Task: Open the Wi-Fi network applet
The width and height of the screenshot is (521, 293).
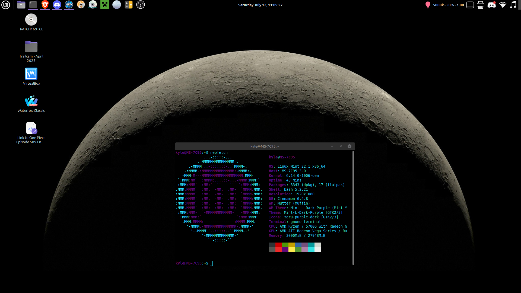Action: 503,5
